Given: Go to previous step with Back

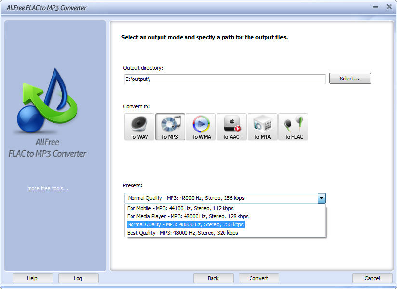Looking at the screenshot, I should [213, 278].
